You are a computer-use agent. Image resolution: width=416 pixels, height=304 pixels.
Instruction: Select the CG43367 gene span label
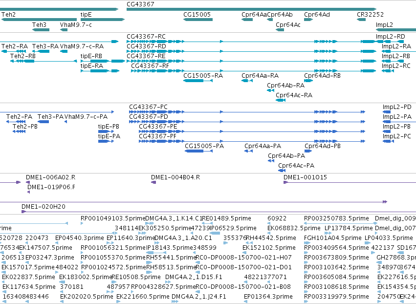tap(140, 4)
